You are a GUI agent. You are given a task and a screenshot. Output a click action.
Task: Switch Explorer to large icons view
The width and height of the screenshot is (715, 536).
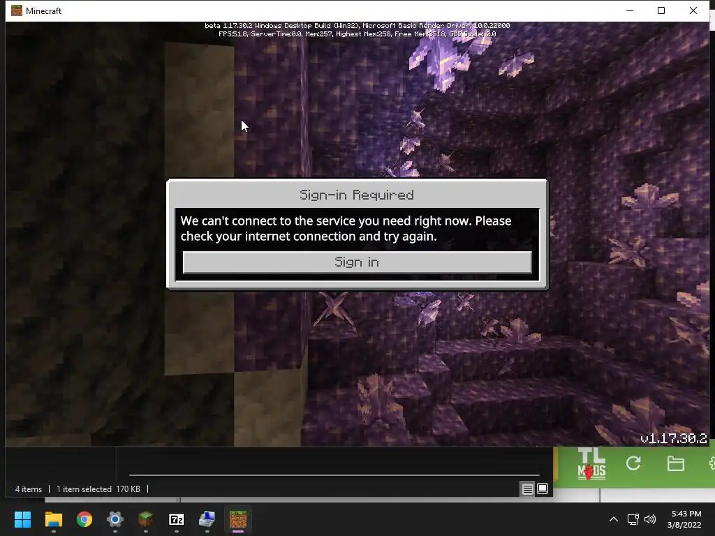click(x=543, y=489)
